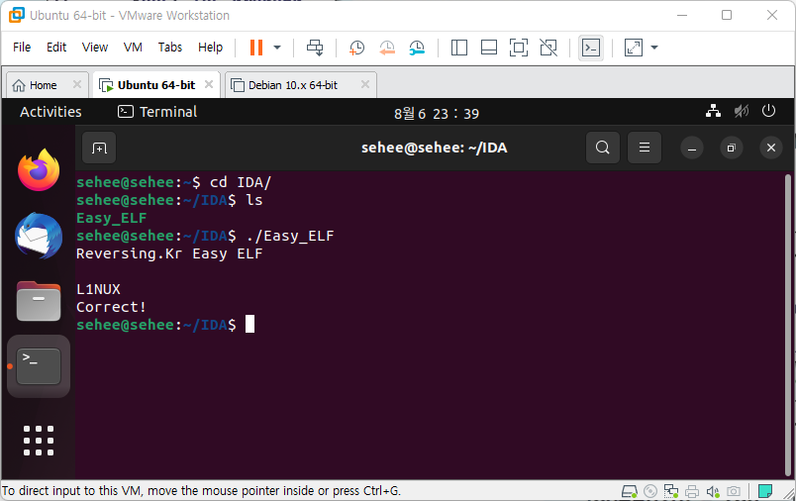Viewport: 796px width, 501px height.
Task: Click the printer status icon
Action: pyautogui.click(x=692, y=491)
